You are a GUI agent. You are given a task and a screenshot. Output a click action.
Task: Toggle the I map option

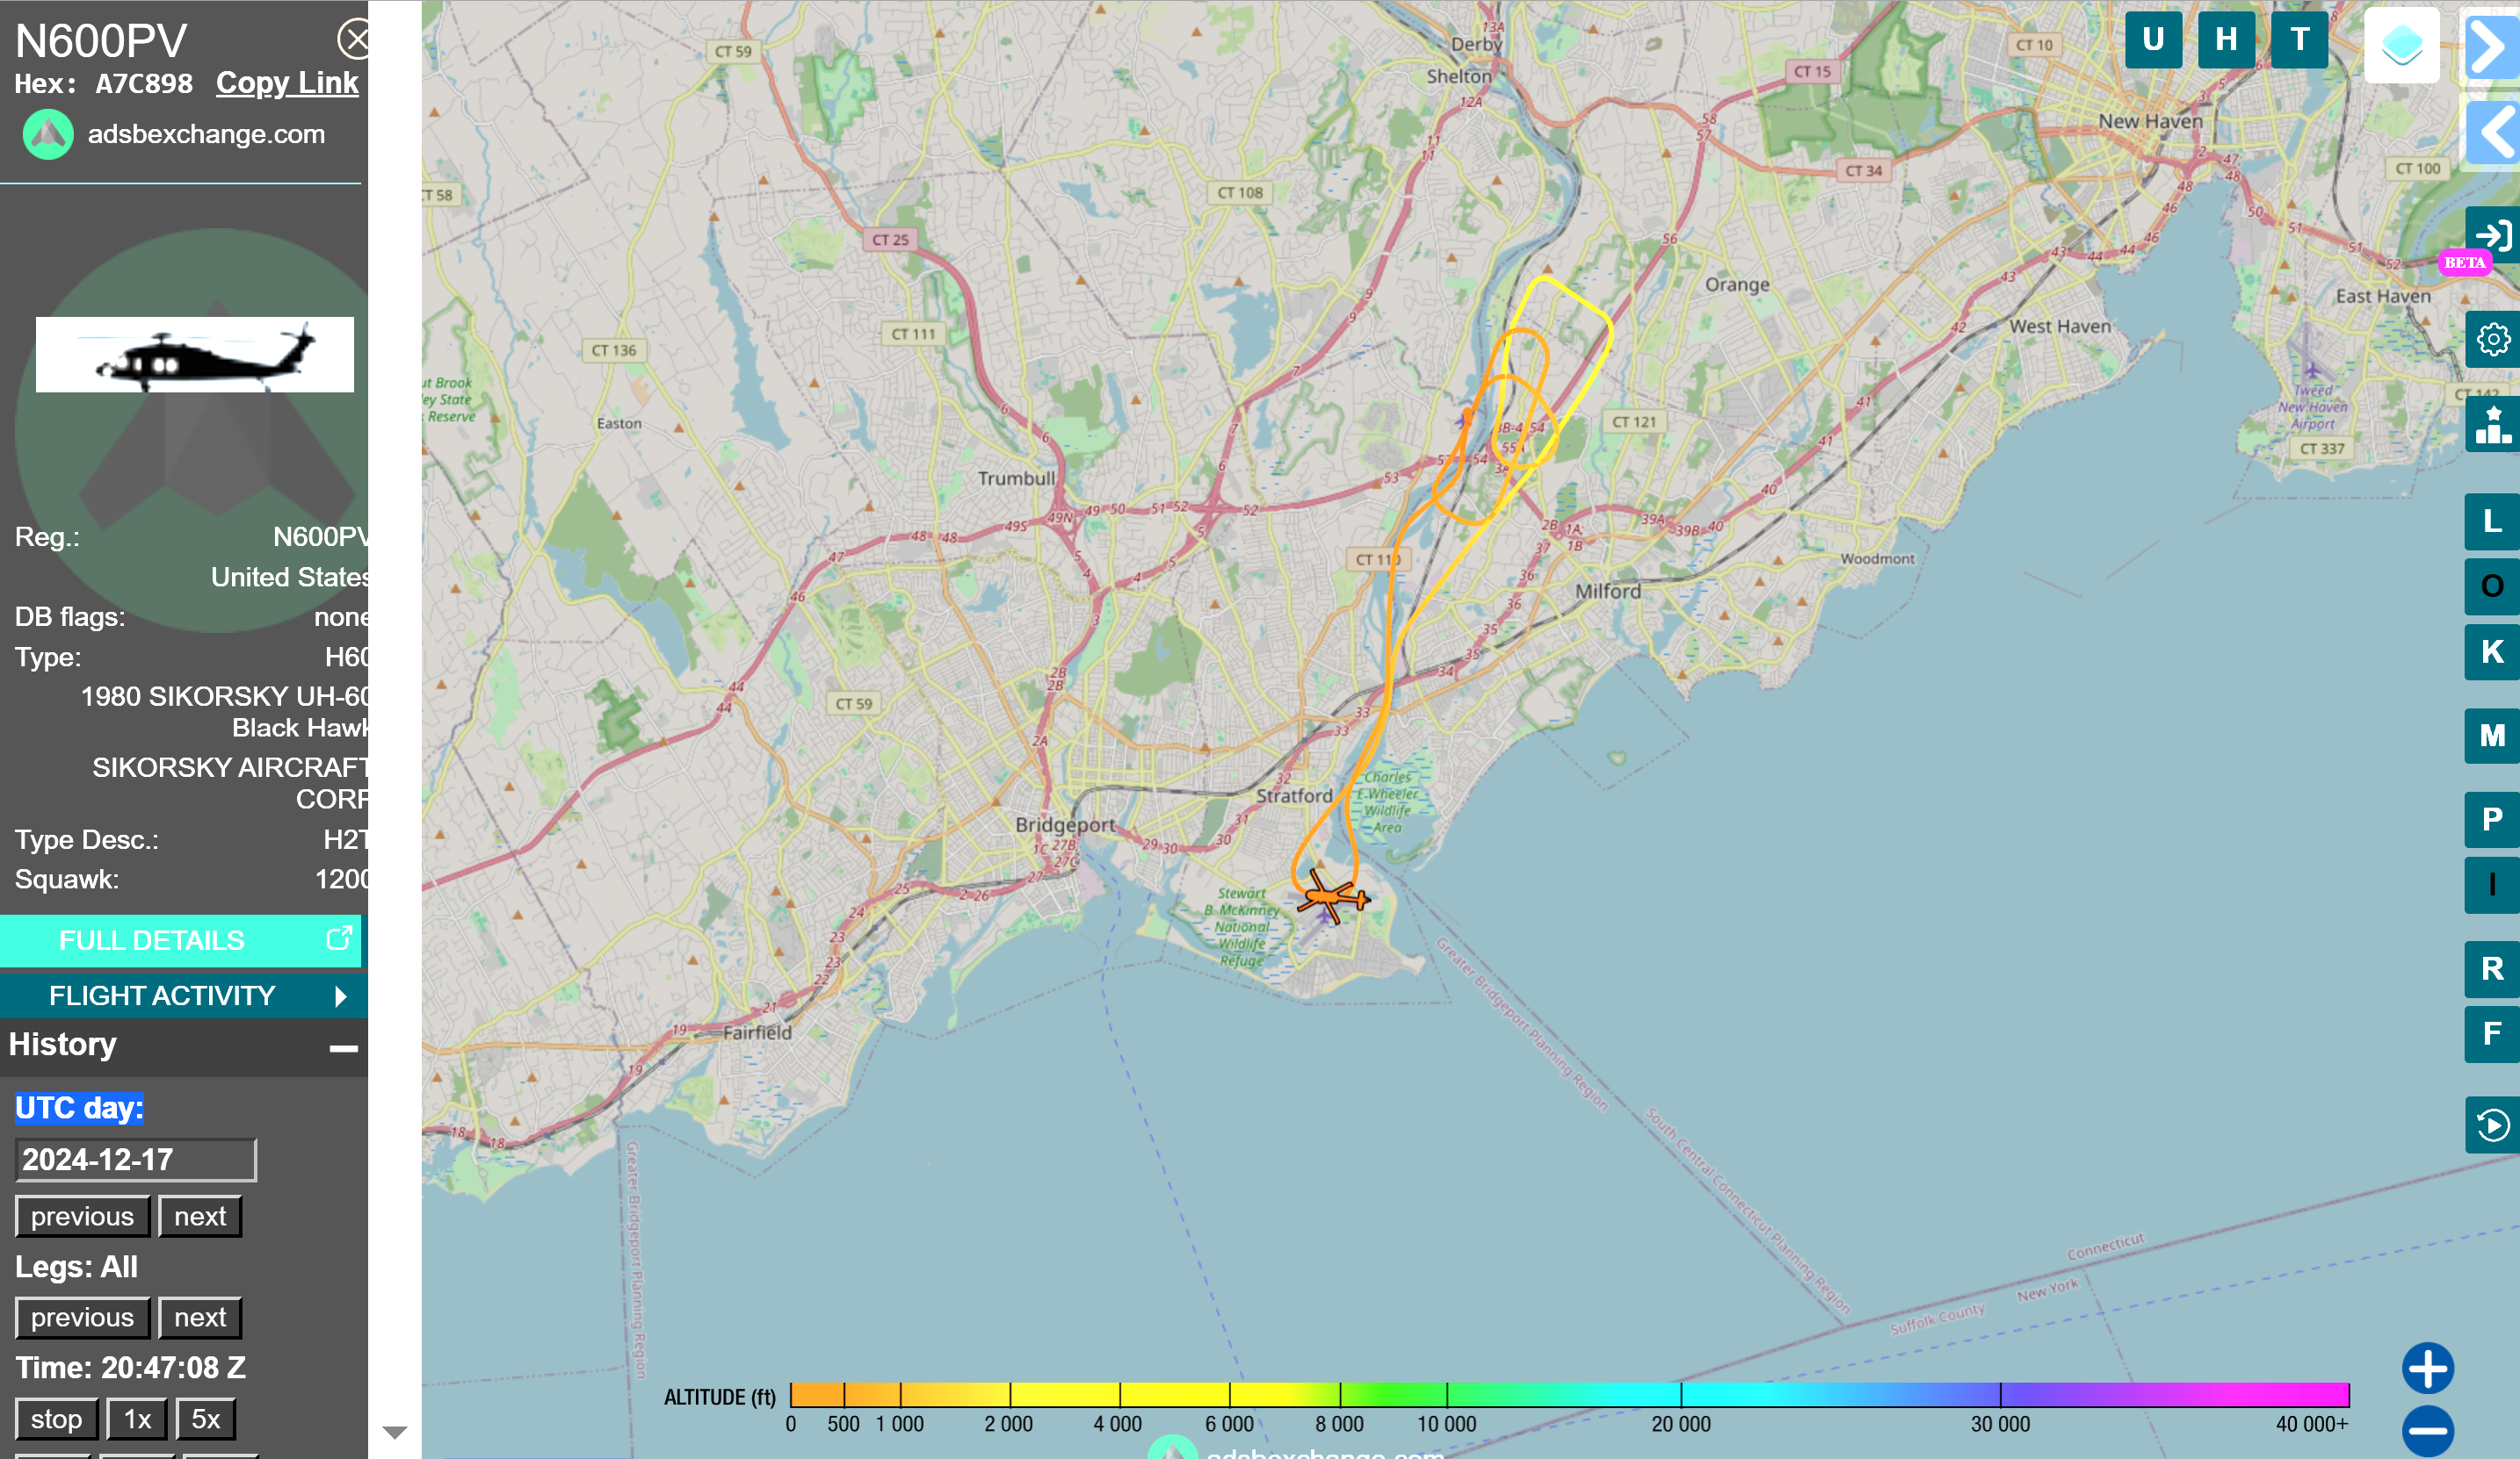2492,886
